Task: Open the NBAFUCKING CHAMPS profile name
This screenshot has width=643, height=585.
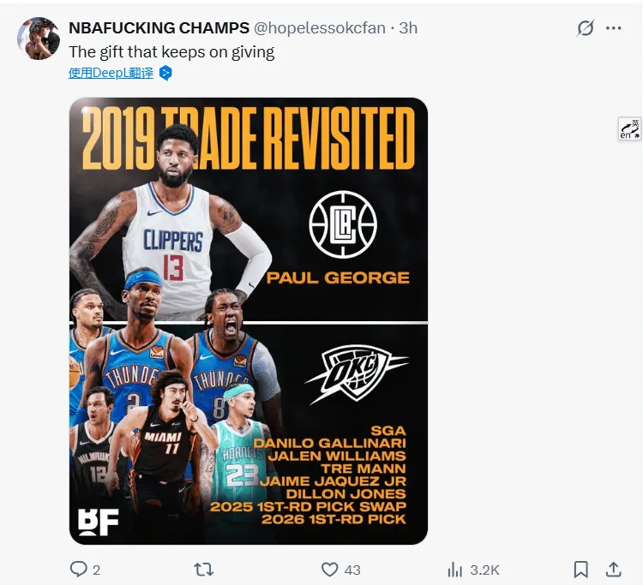Action: [159, 28]
